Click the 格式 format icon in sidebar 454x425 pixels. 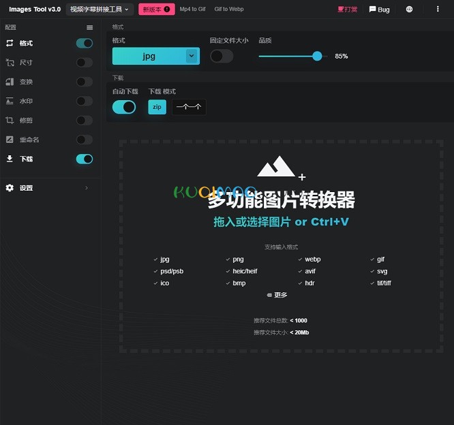click(x=10, y=43)
